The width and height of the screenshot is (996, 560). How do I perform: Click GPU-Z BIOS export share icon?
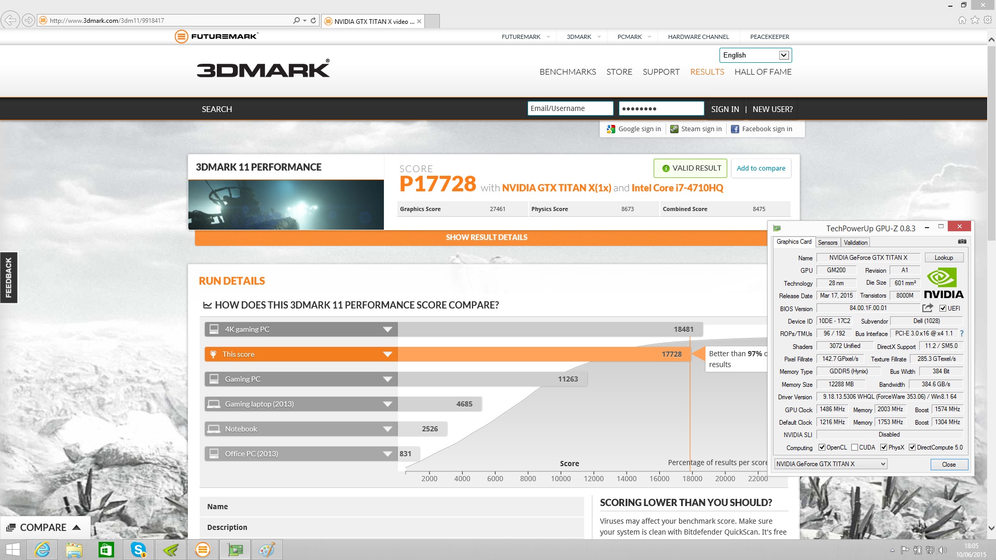point(928,308)
